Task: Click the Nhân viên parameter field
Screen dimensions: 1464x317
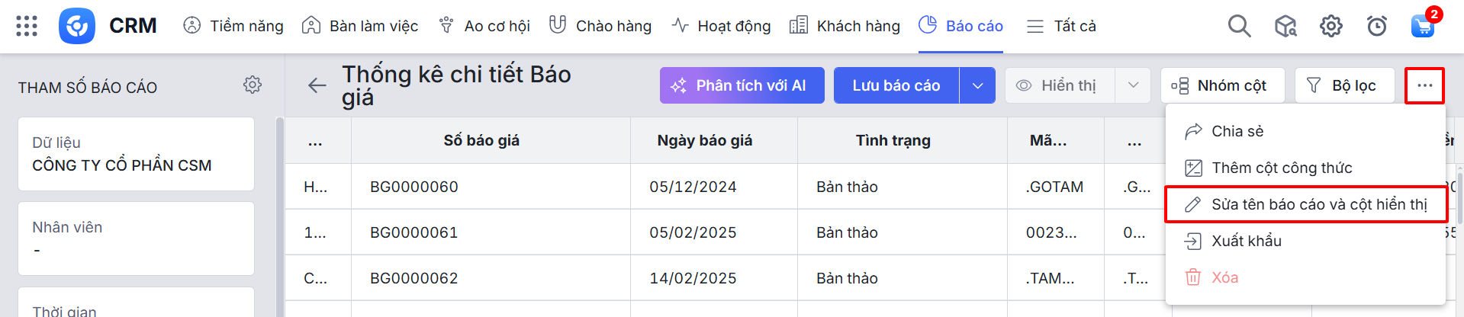Action: click(x=136, y=239)
